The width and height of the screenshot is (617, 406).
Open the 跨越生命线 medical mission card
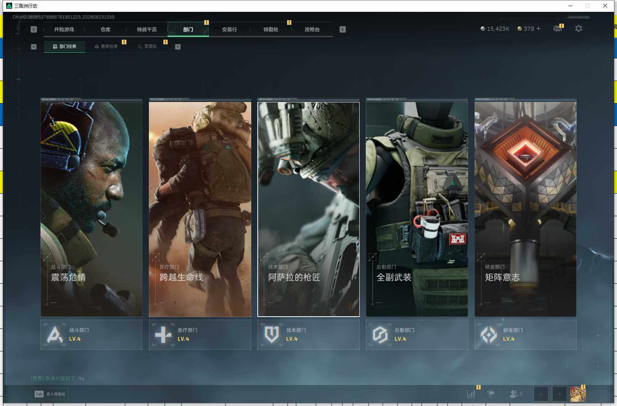coord(200,209)
